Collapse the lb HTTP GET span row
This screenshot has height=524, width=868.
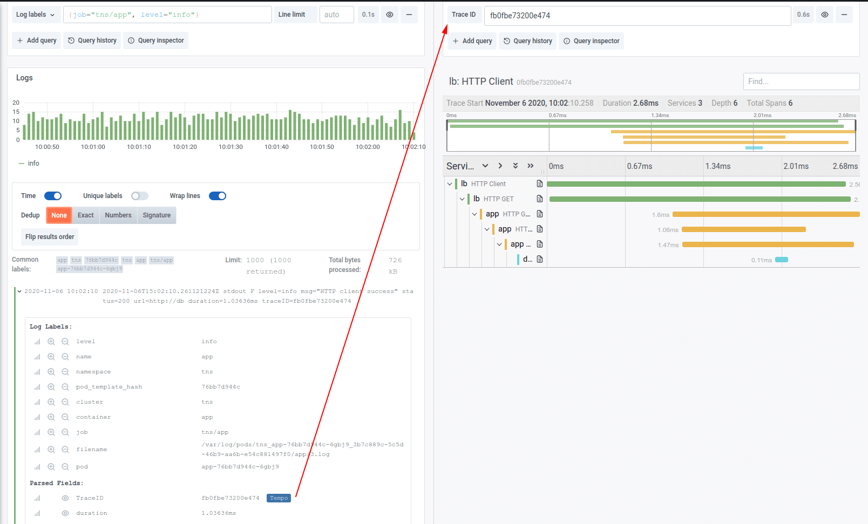(463, 199)
